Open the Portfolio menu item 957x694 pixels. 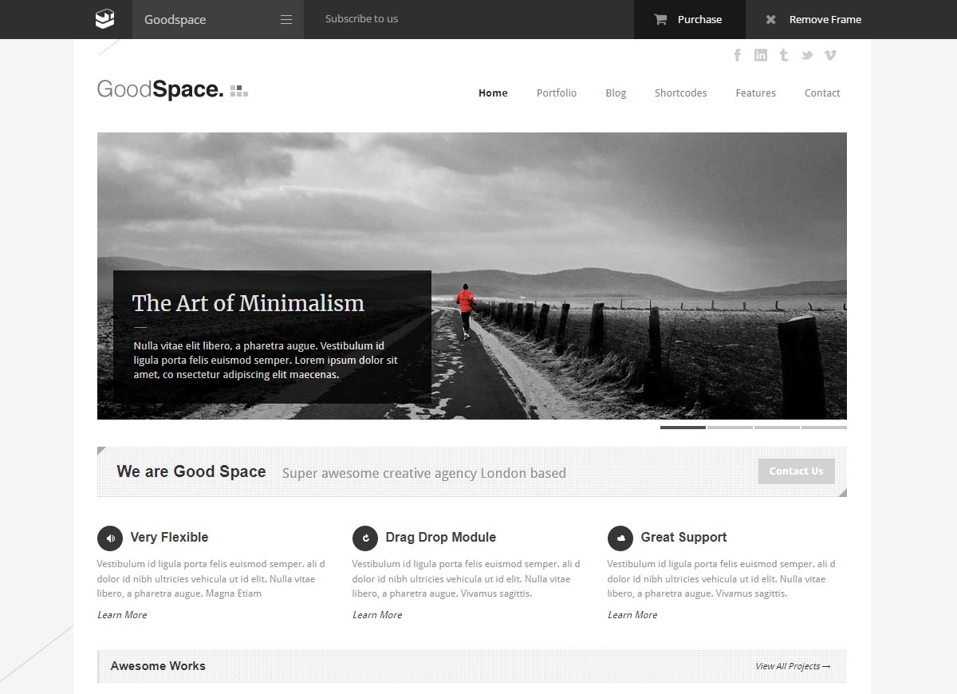[557, 93]
